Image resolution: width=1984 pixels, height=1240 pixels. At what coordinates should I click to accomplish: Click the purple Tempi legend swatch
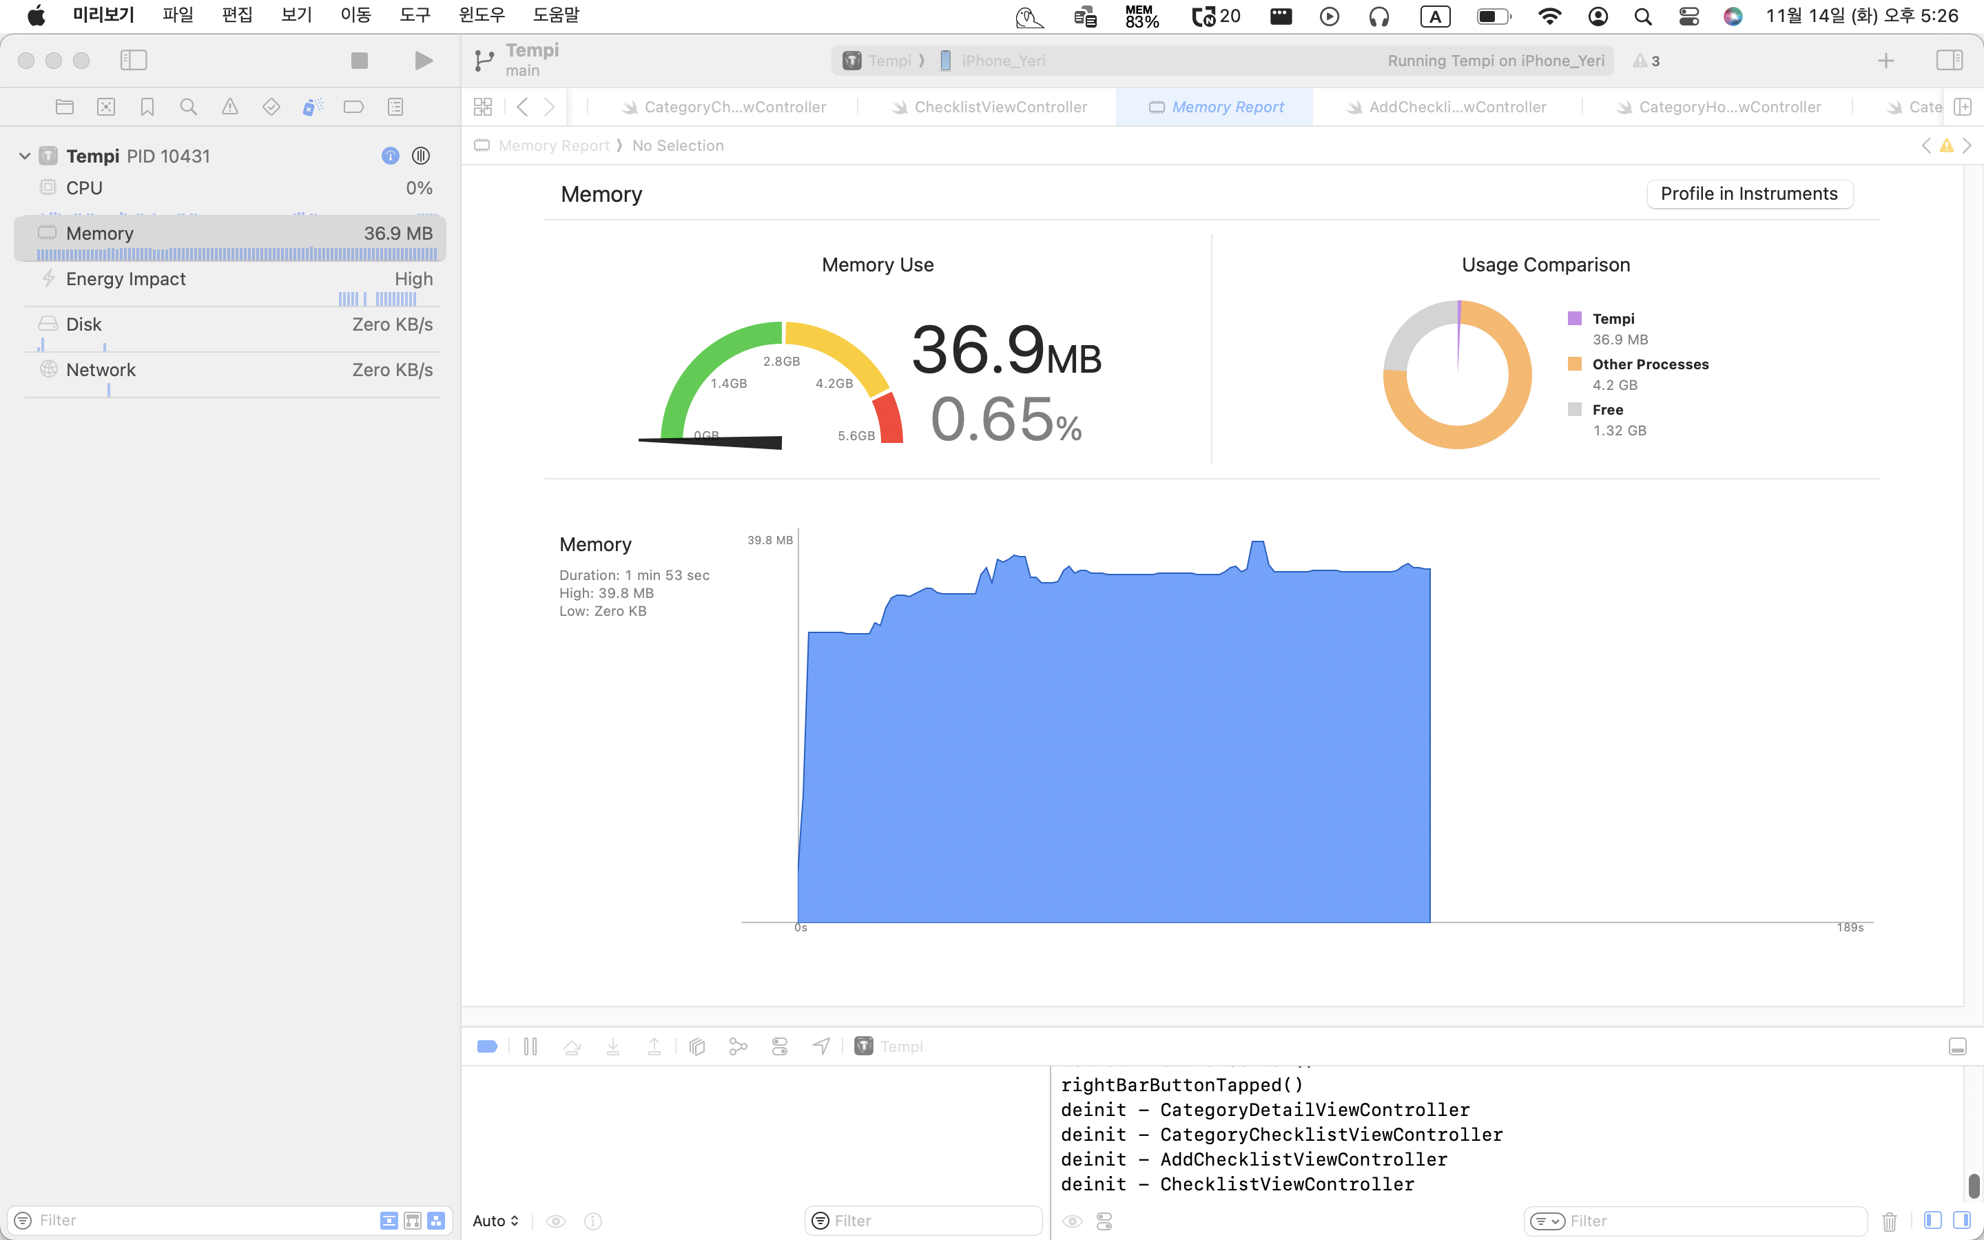tap(1574, 319)
